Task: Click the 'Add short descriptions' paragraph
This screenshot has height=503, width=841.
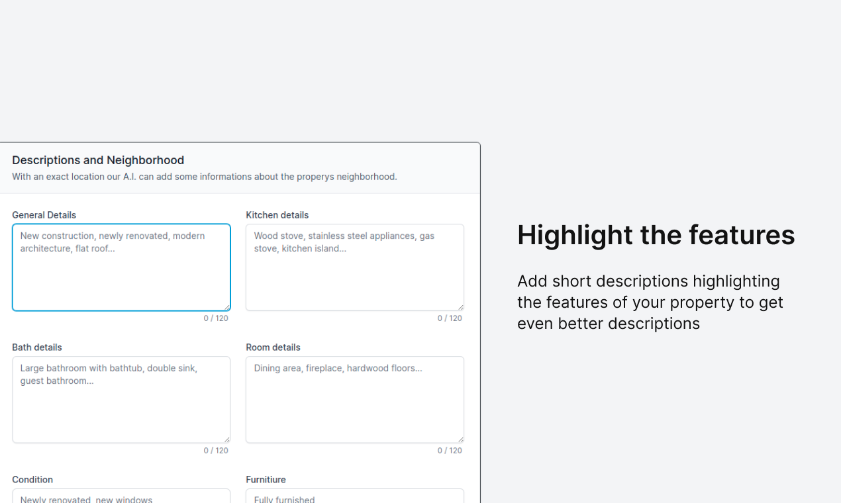Action: tap(650, 302)
